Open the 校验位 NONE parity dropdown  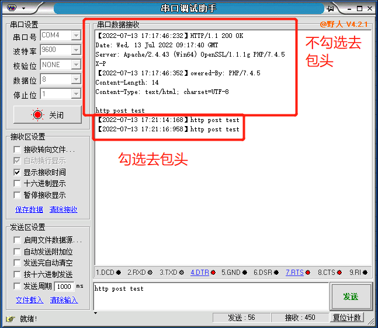click(75, 65)
